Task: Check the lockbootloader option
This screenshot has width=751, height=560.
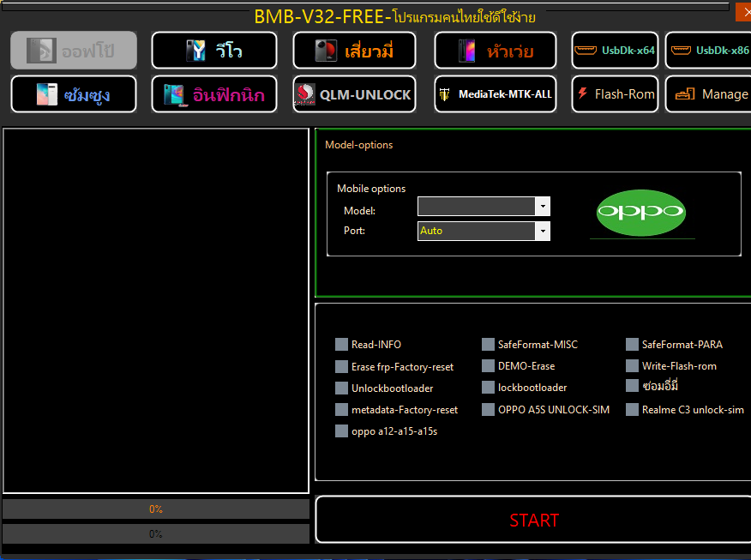Action: (x=488, y=387)
